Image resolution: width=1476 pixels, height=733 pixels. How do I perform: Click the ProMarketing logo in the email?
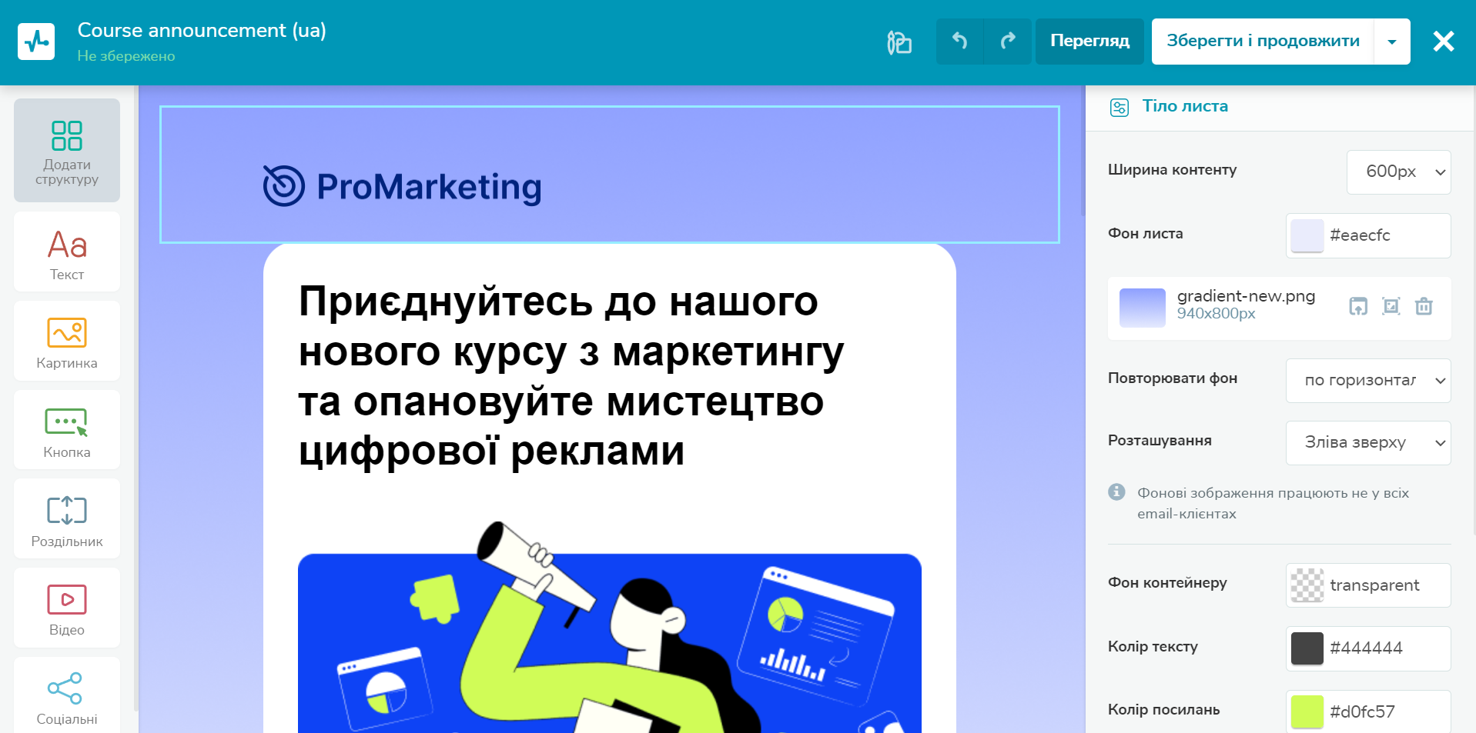[x=403, y=186]
